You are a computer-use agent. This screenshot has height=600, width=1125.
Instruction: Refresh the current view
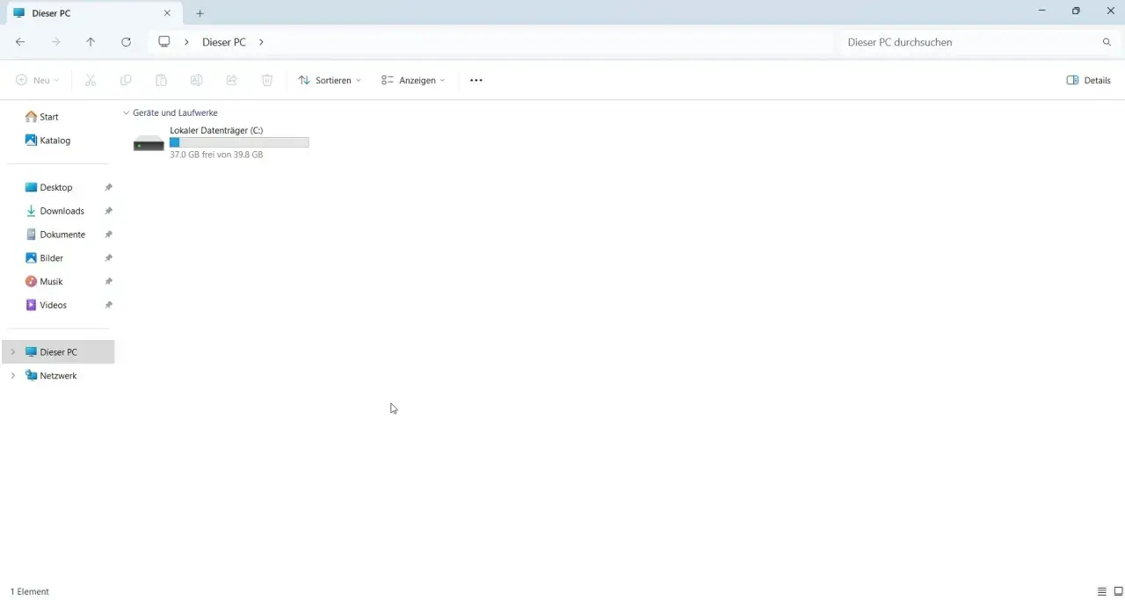point(126,42)
